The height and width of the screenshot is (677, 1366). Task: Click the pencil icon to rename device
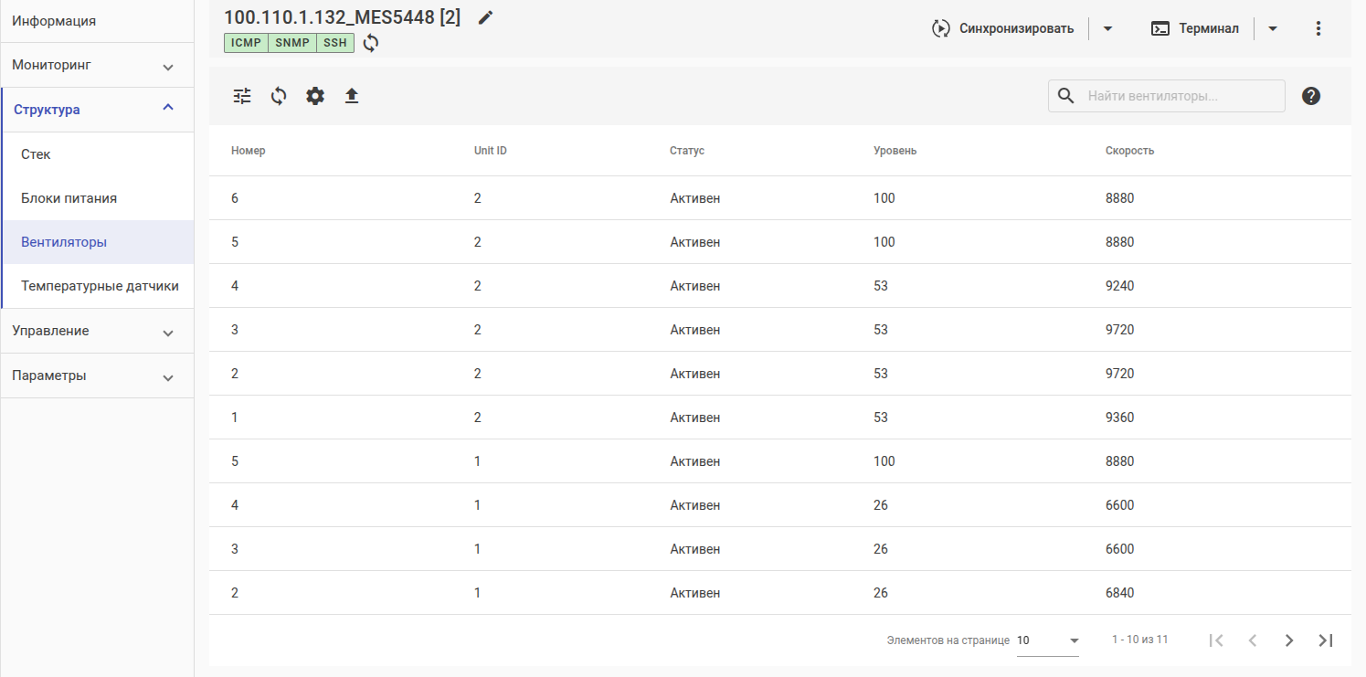(485, 17)
